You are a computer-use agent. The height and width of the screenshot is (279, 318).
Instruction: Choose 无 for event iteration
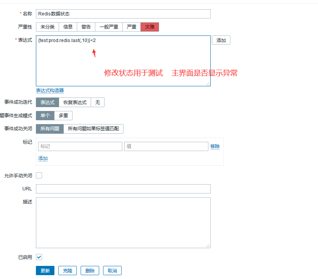98,103
